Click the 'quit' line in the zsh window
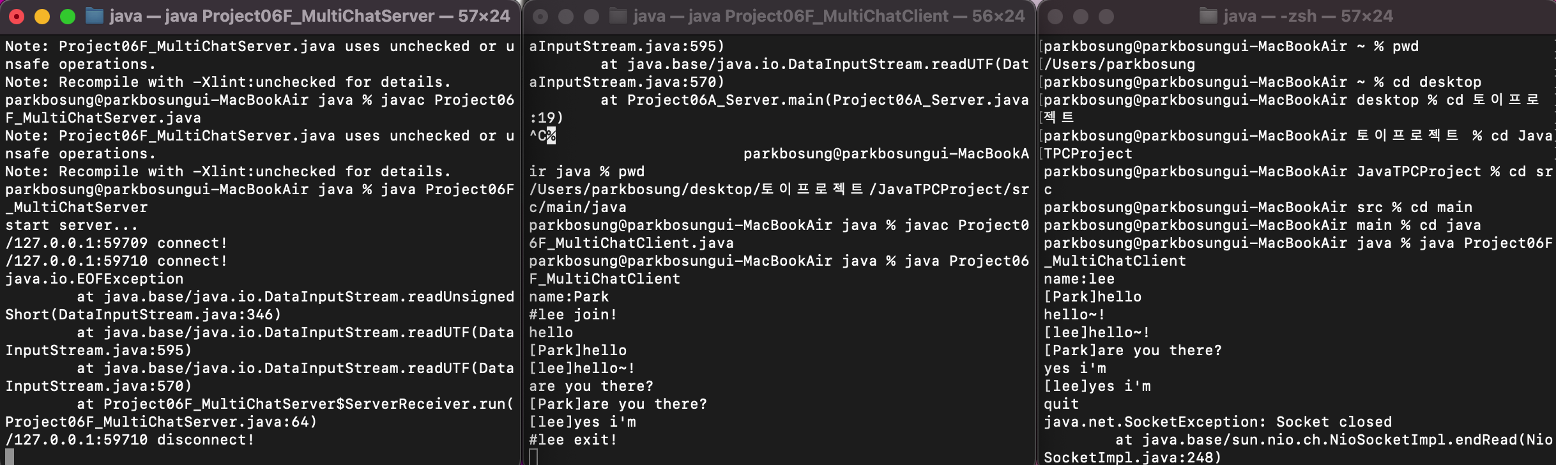Viewport: 1556px width, 465px height. click(x=1060, y=404)
